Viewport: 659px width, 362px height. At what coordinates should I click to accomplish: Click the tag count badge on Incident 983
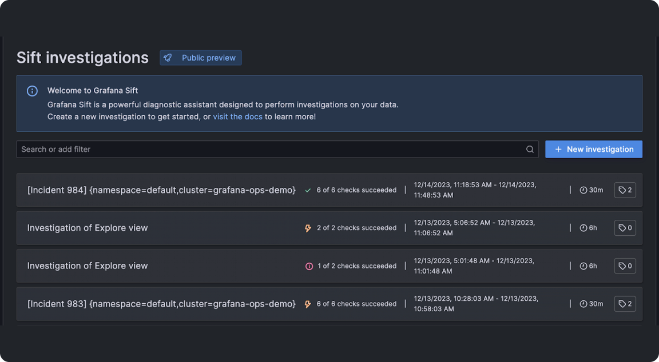[625, 304]
